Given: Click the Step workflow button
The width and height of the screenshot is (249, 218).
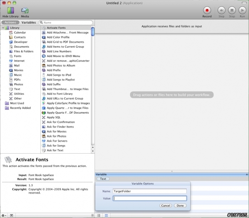Looking at the screenshot, I should pos(221,10).
